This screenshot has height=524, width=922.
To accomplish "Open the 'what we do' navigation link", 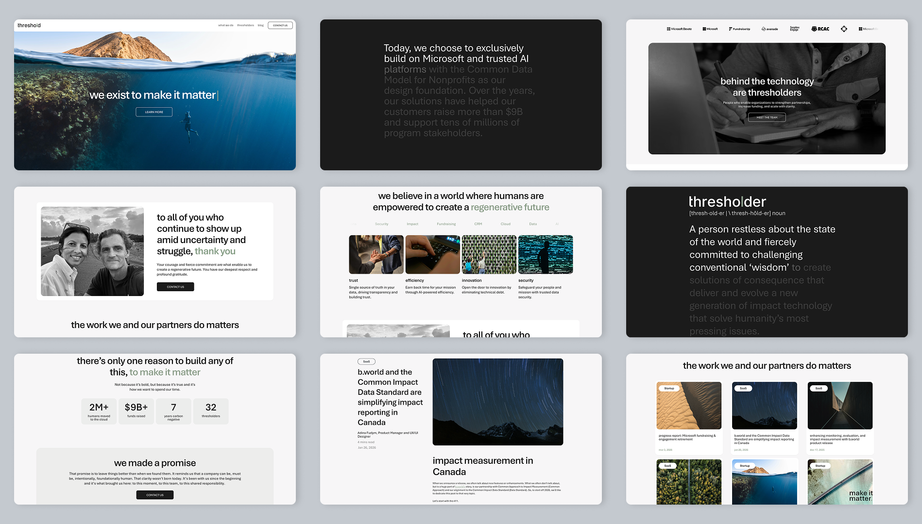I will [x=225, y=25].
